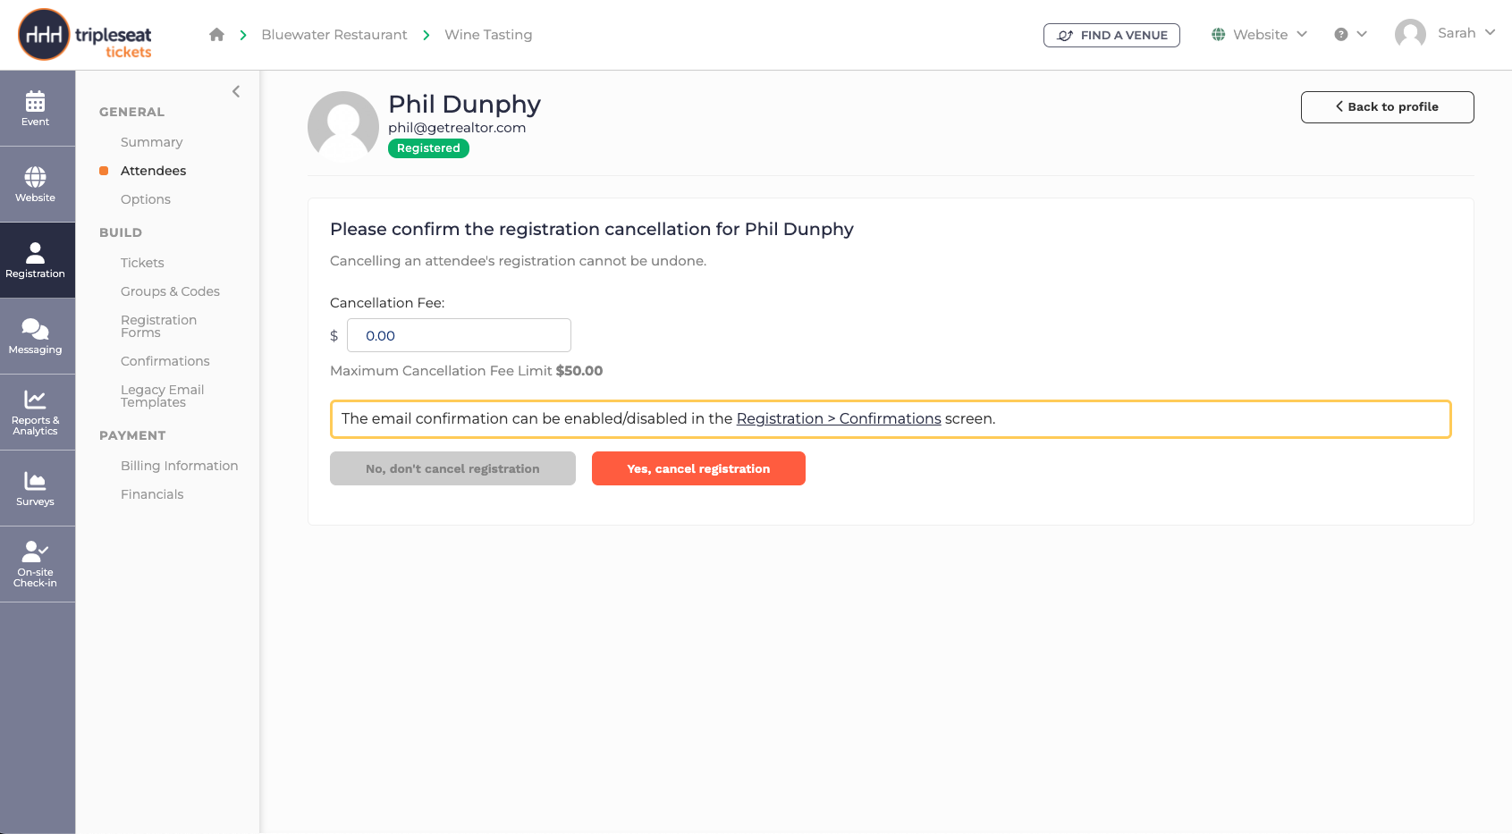Click Back to profile

1387,106
